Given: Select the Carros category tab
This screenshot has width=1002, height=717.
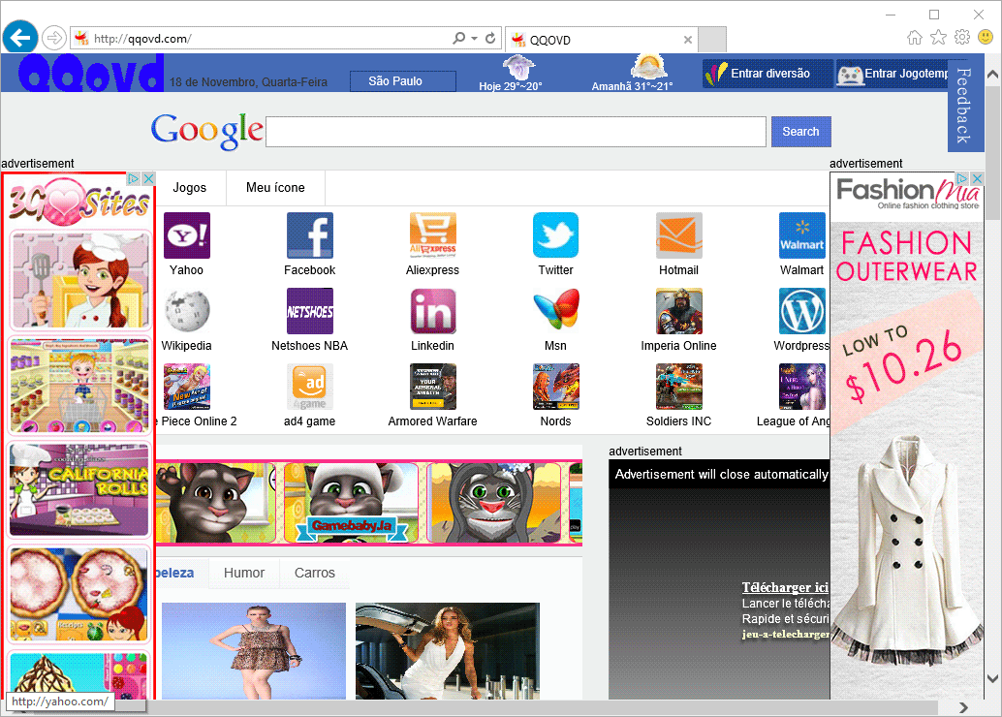Looking at the screenshot, I should [x=314, y=573].
